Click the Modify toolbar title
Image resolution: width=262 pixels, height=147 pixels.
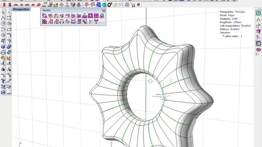click(46, 10)
